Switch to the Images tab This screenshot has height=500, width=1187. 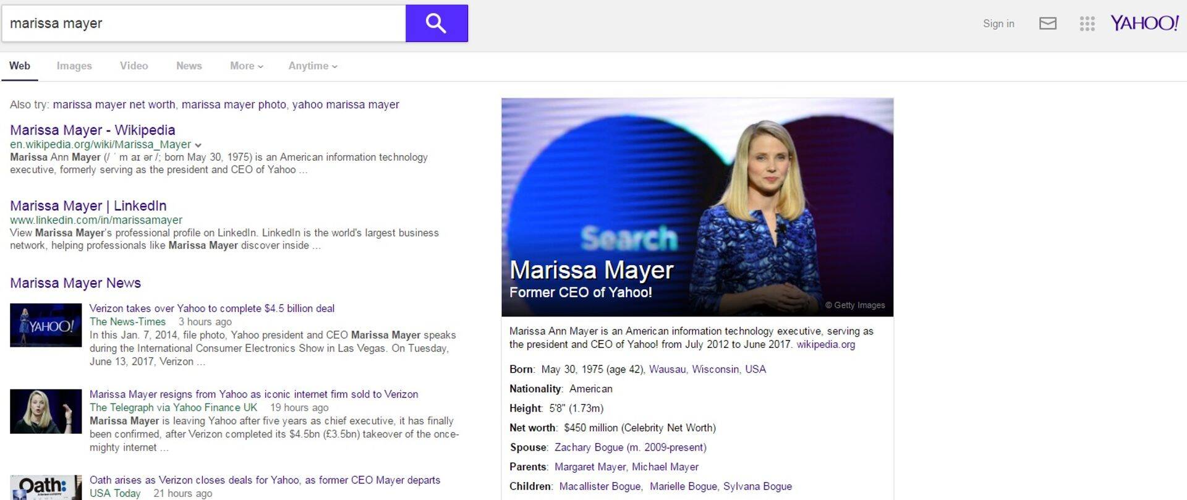pos(74,66)
